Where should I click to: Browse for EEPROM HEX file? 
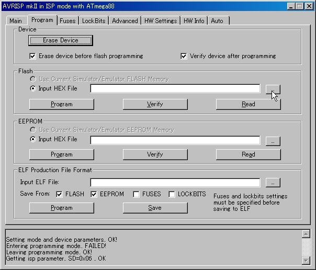pos(273,141)
